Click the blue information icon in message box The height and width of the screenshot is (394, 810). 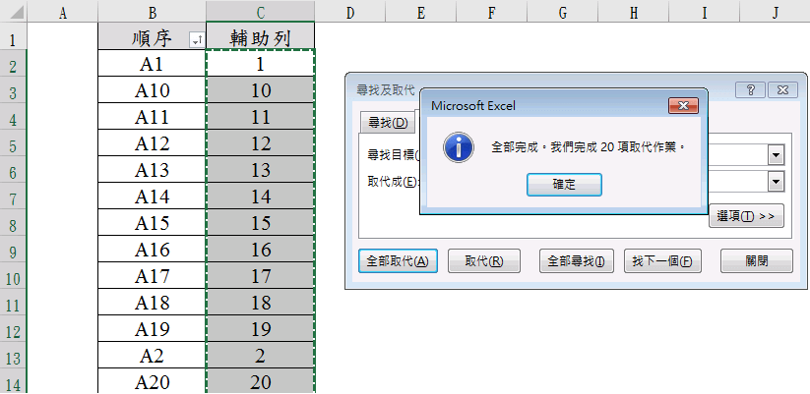point(455,148)
